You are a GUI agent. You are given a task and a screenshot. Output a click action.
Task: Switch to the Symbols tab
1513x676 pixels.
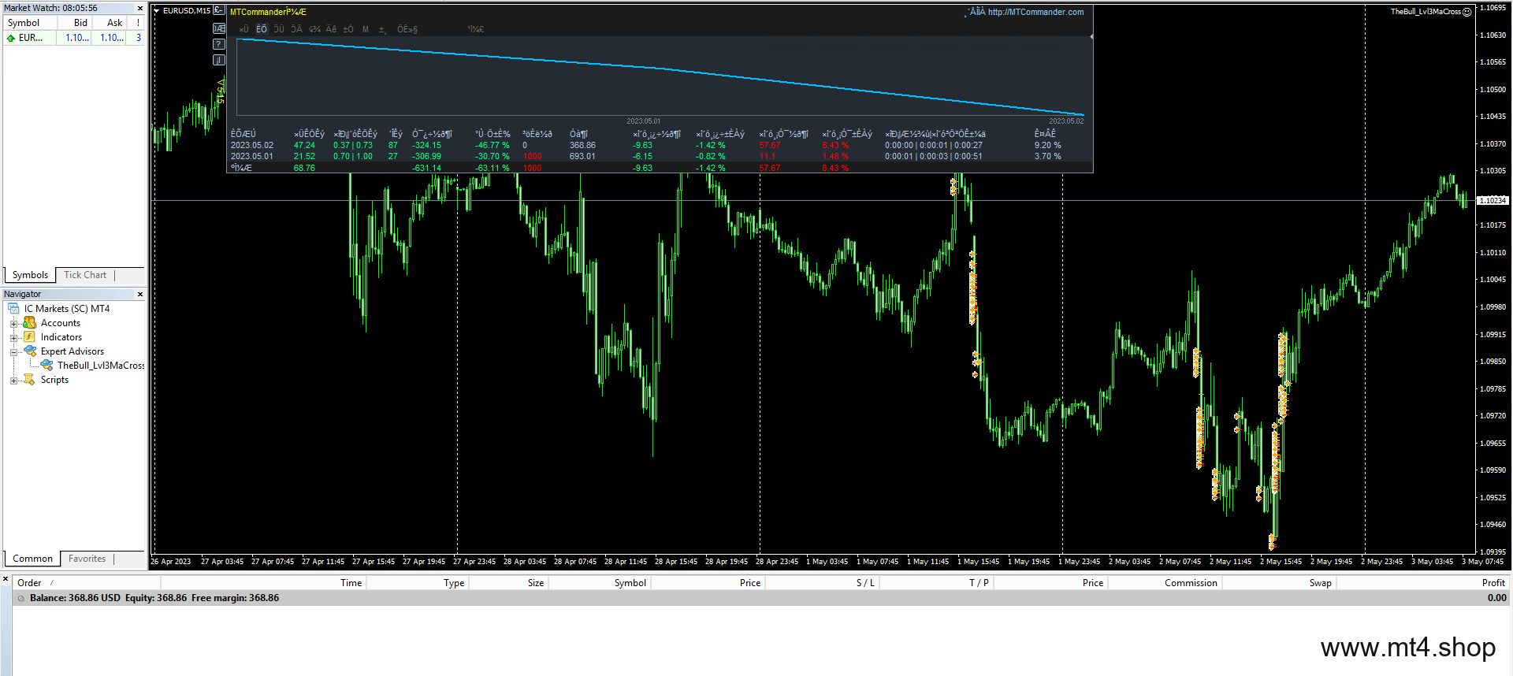pyautogui.click(x=30, y=275)
